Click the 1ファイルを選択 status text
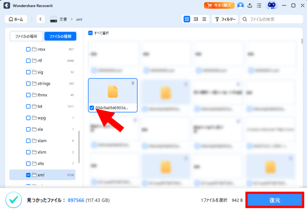This screenshot has height=211, width=307. pyautogui.click(x=214, y=200)
